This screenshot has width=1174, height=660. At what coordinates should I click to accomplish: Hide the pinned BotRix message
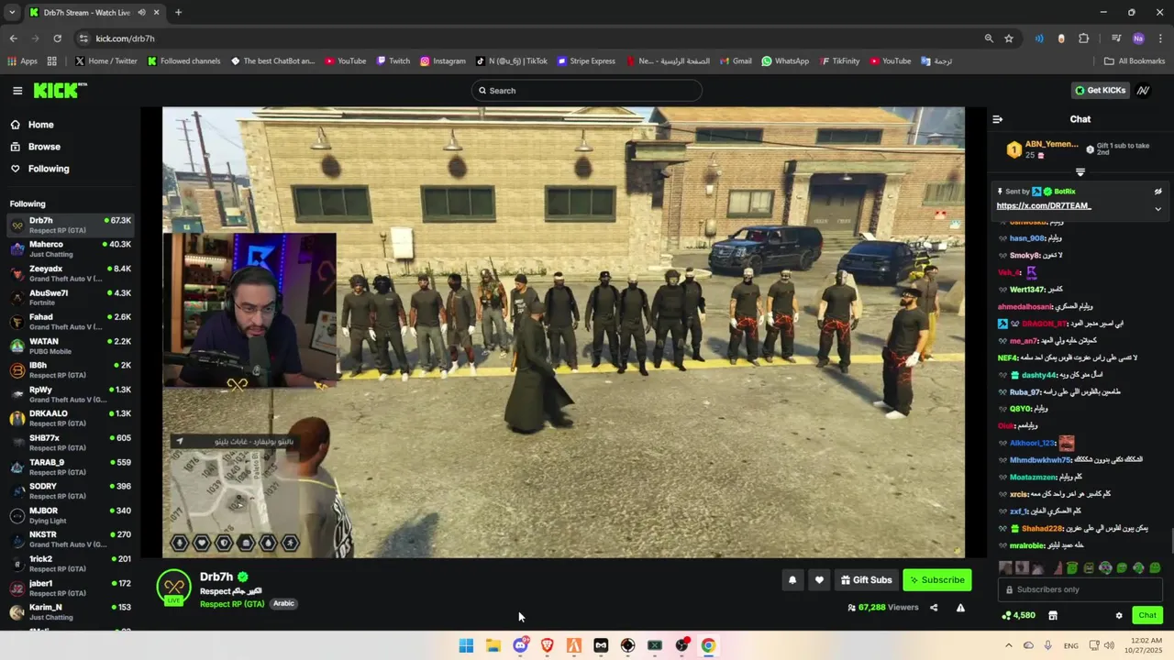(x=1157, y=192)
